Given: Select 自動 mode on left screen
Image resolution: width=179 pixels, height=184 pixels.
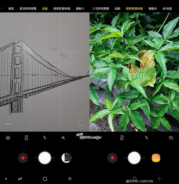Looking at the screenshot, I should pos(45,9).
